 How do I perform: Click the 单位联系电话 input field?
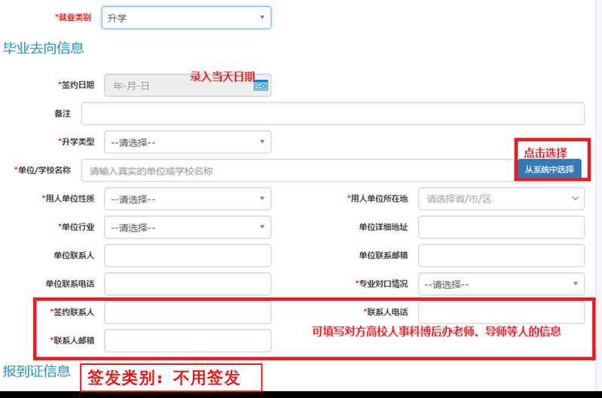187,284
